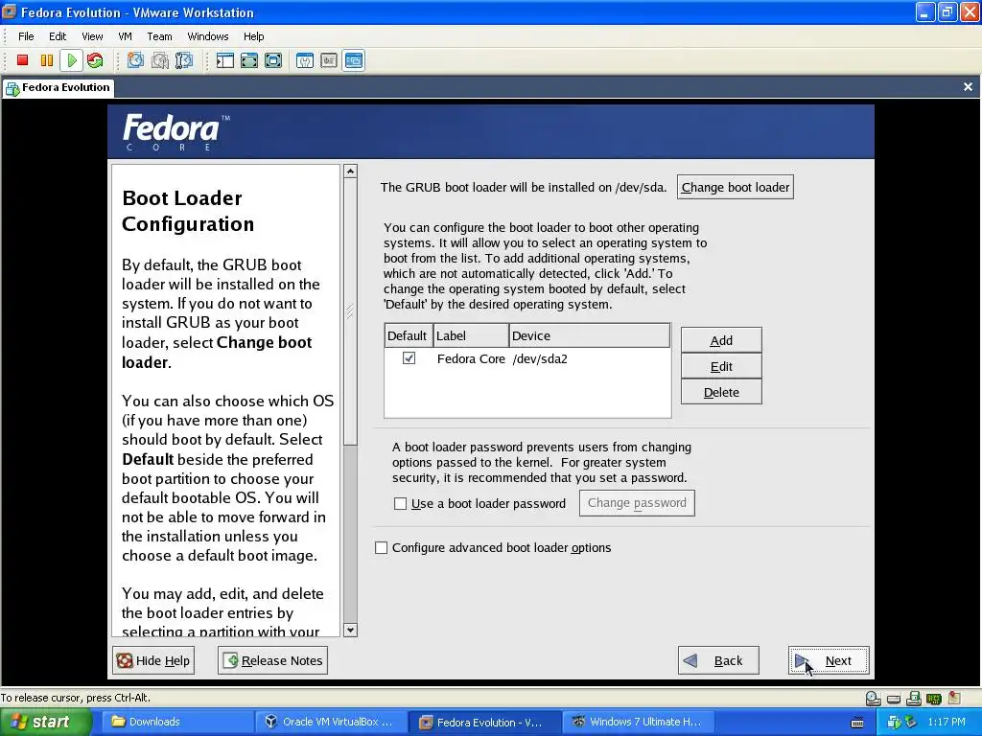Click the Console view icon in toolbar
The width and height of the screenshot is (982, 736).
click(353, 60)
